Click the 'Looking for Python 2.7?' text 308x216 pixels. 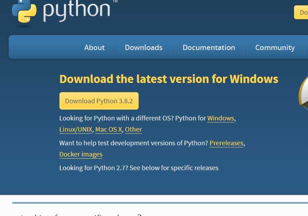94,168
